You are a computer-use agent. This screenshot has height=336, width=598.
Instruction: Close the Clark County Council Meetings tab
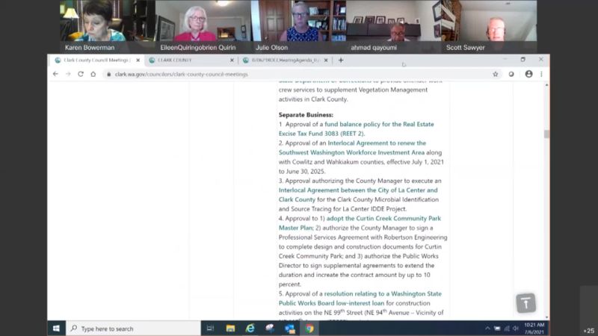tap(138, 60)
